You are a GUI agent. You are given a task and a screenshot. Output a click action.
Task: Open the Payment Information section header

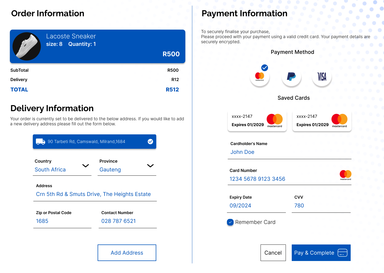coord(245,13)
